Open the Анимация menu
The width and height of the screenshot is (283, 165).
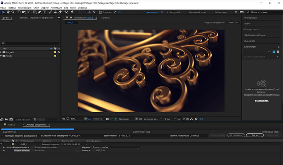(x=56, y=8)
